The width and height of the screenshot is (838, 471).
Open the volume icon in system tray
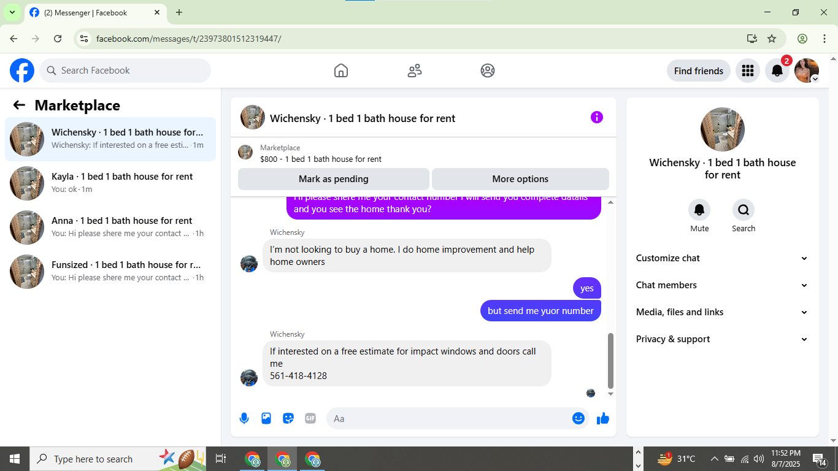[759, 459]
